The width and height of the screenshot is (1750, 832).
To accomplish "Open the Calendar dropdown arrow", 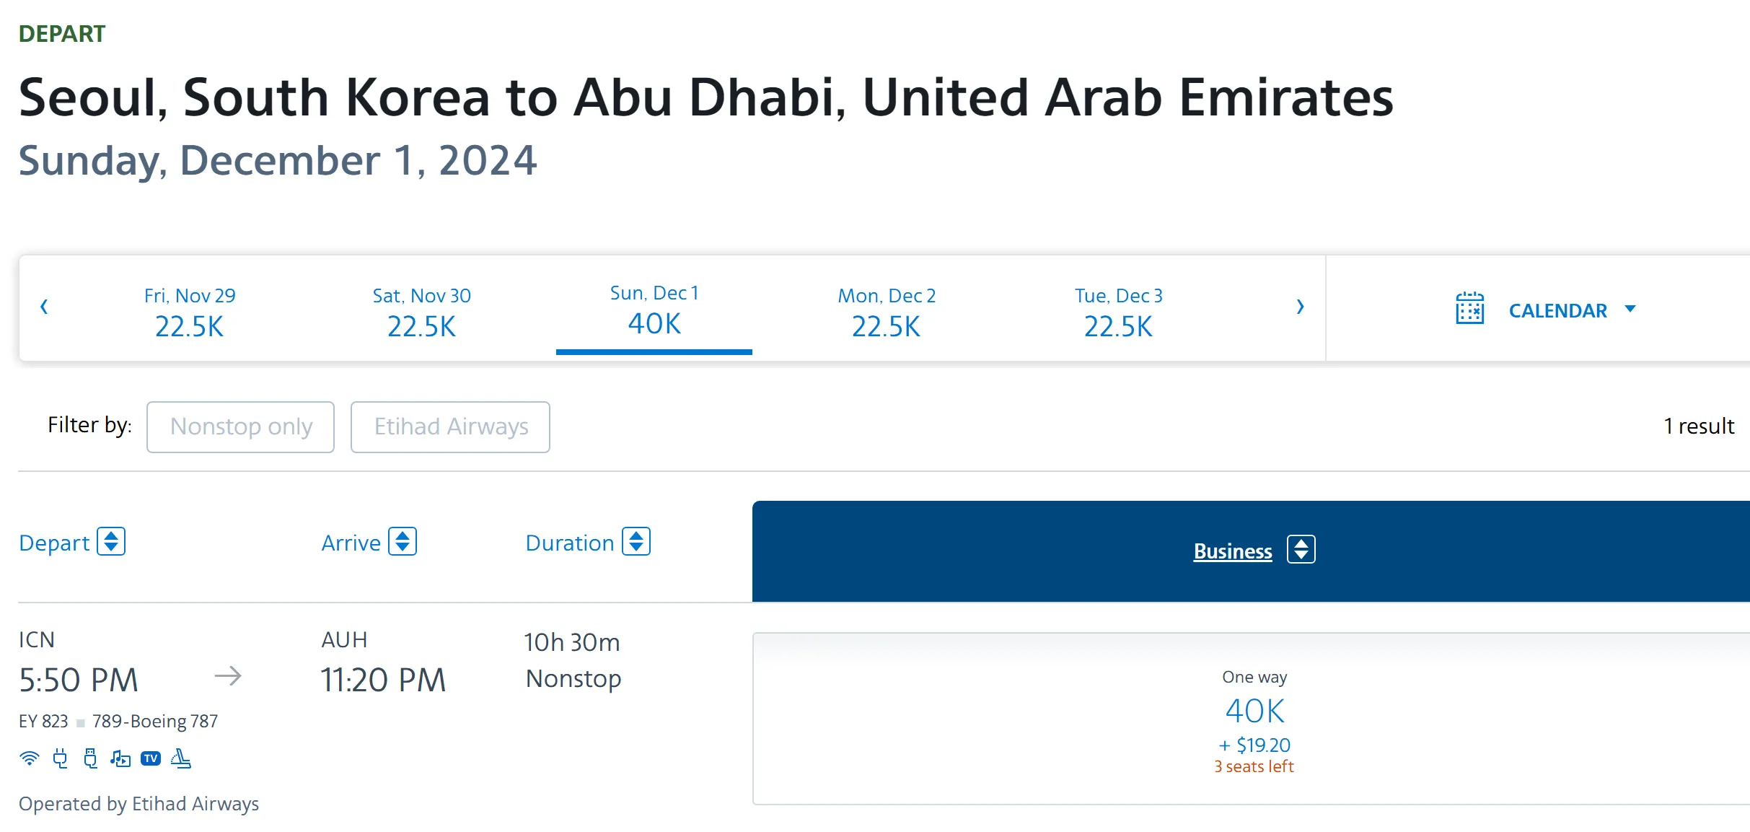I will pyautogui.click(x=1630, y=309).
